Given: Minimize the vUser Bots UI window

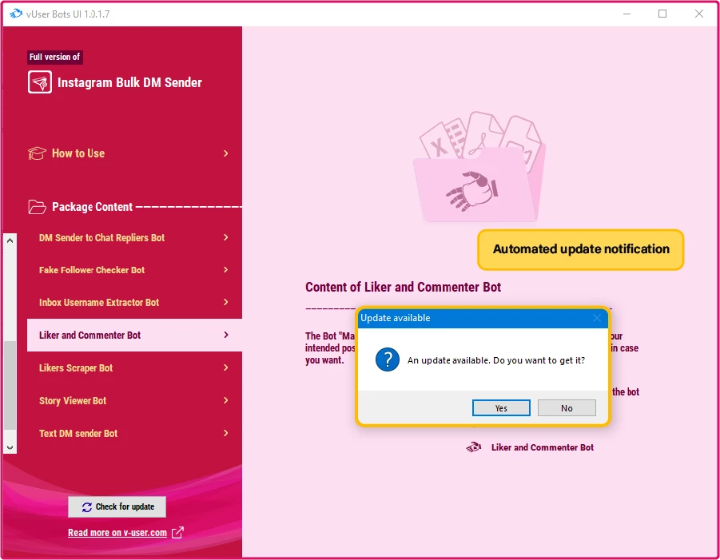Looking at the screenshot, I should [627, 14].
